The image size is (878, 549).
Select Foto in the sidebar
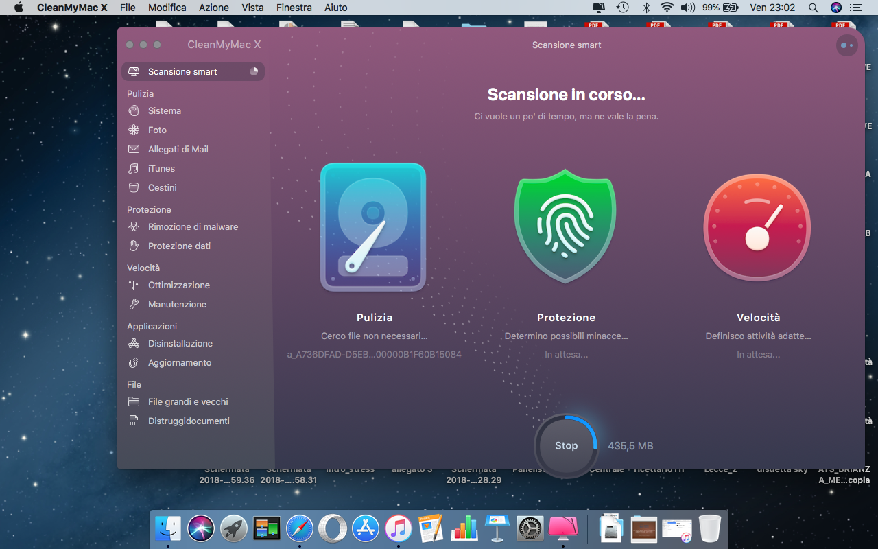point(193,130)
